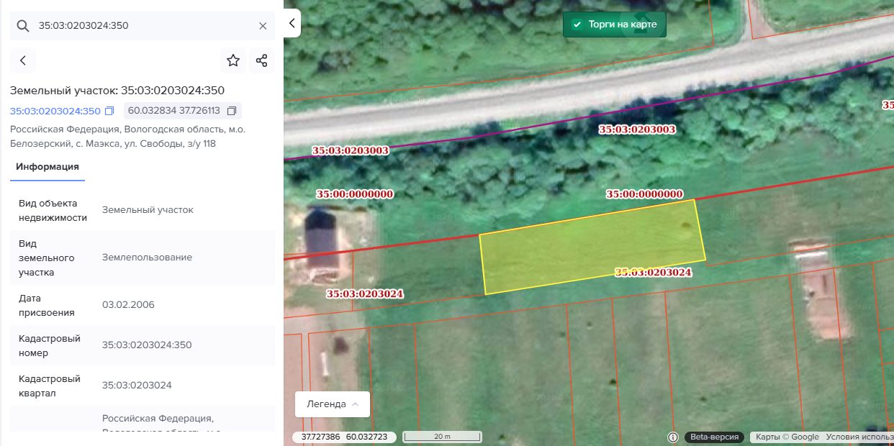Click the search field with cadastral number

pos(143,26)
